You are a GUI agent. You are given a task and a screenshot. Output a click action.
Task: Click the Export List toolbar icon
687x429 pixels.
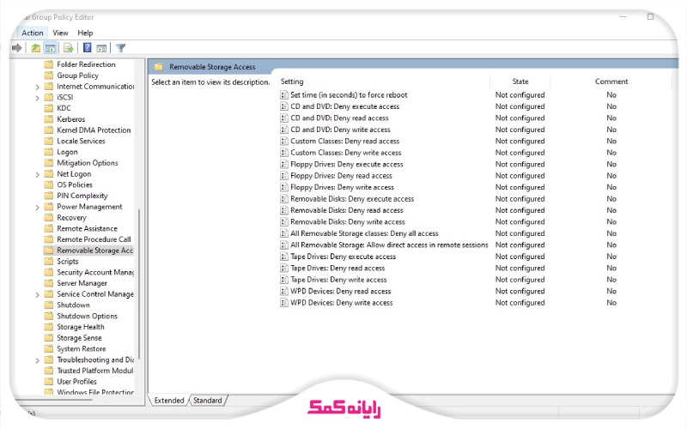pyautogui.click(x=68, y=48)
